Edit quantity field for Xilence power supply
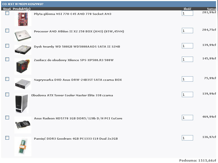 coord(187,59)
